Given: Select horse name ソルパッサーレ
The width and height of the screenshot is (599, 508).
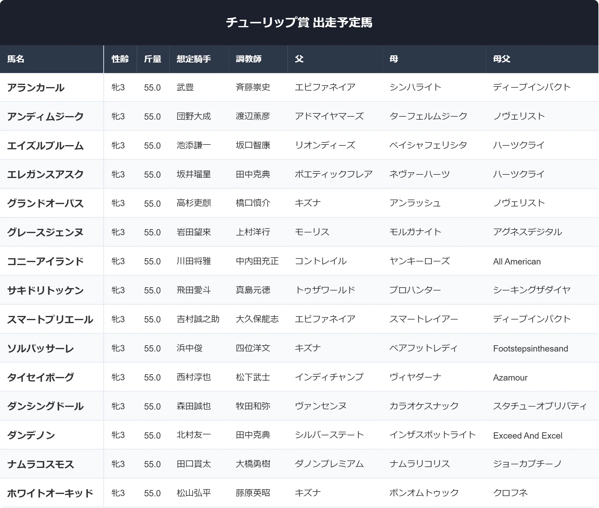Looking at the screenshot, I should (41, 349).
